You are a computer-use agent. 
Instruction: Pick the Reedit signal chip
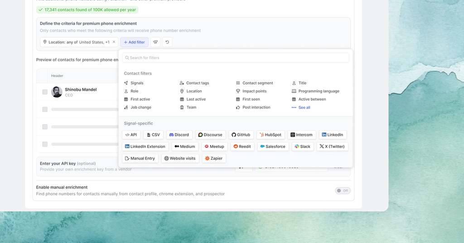coord(242,146)
